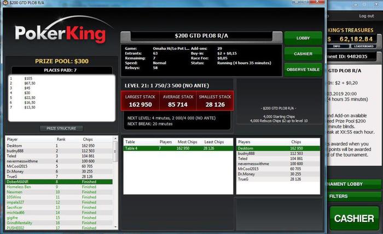The width and height of the screenshot is (383, 234).
Task: Click the Average Stack 85 714 box
Action: pos(178,101)
